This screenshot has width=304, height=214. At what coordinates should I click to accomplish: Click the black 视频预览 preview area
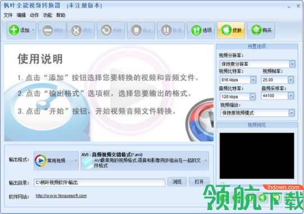[x=257, y=156]
